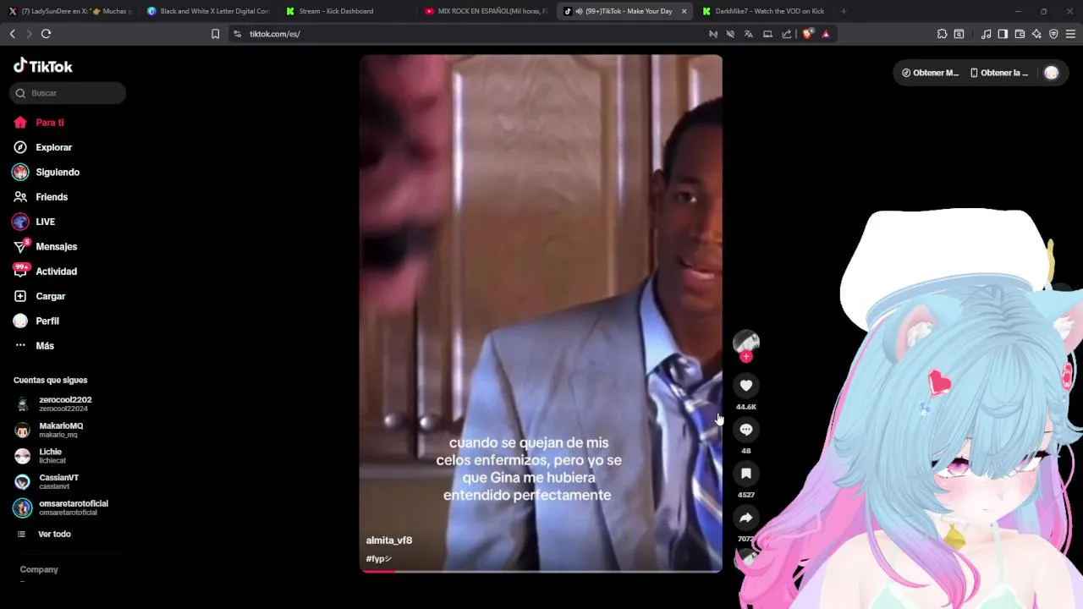Viewport: 1083px width, 609px height.
Task: Save the video with the bookmark icon
Action: [x=745, y=474]
